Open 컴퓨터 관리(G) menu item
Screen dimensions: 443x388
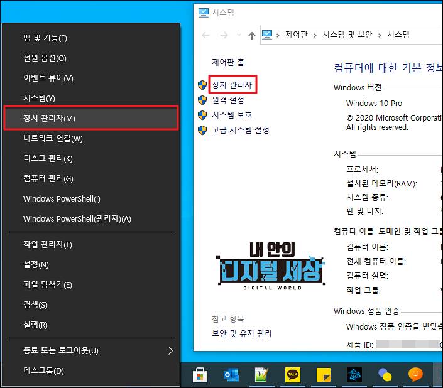coord(91,178)
